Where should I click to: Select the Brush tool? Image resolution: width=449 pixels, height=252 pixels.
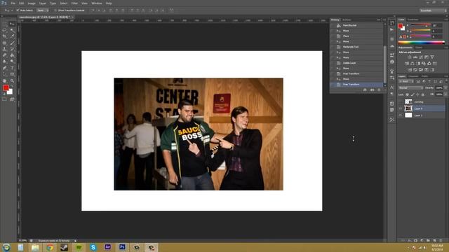pos(12,43)
